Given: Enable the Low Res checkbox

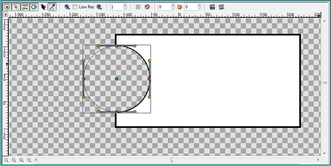Looking at the screenshot, I should point(75,7).
